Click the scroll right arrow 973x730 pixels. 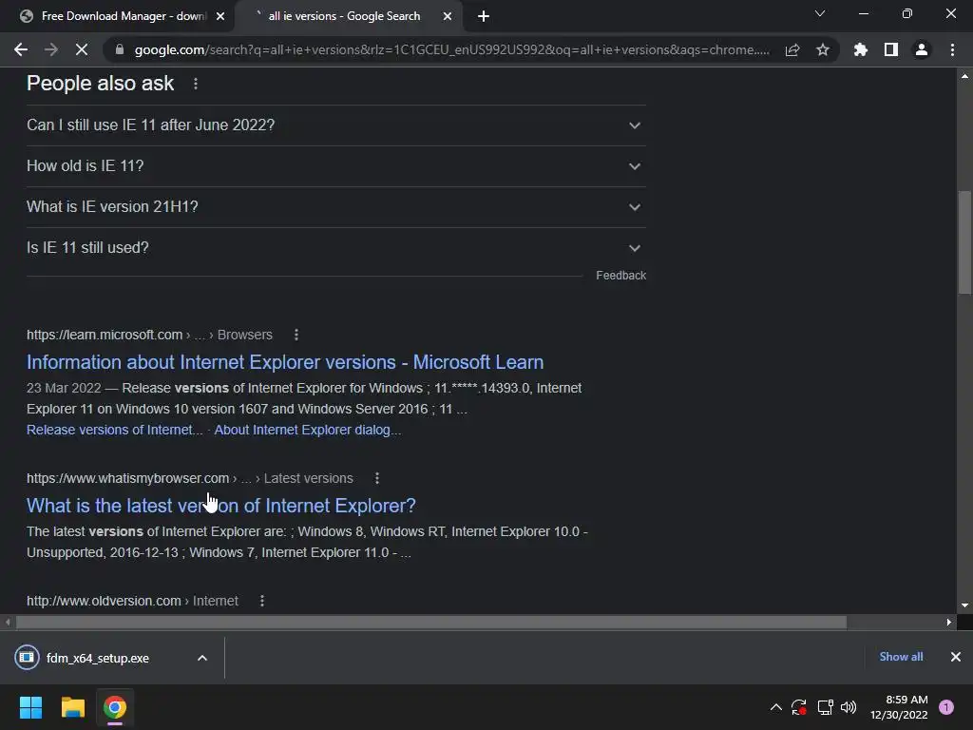click(x=949, y=622)
